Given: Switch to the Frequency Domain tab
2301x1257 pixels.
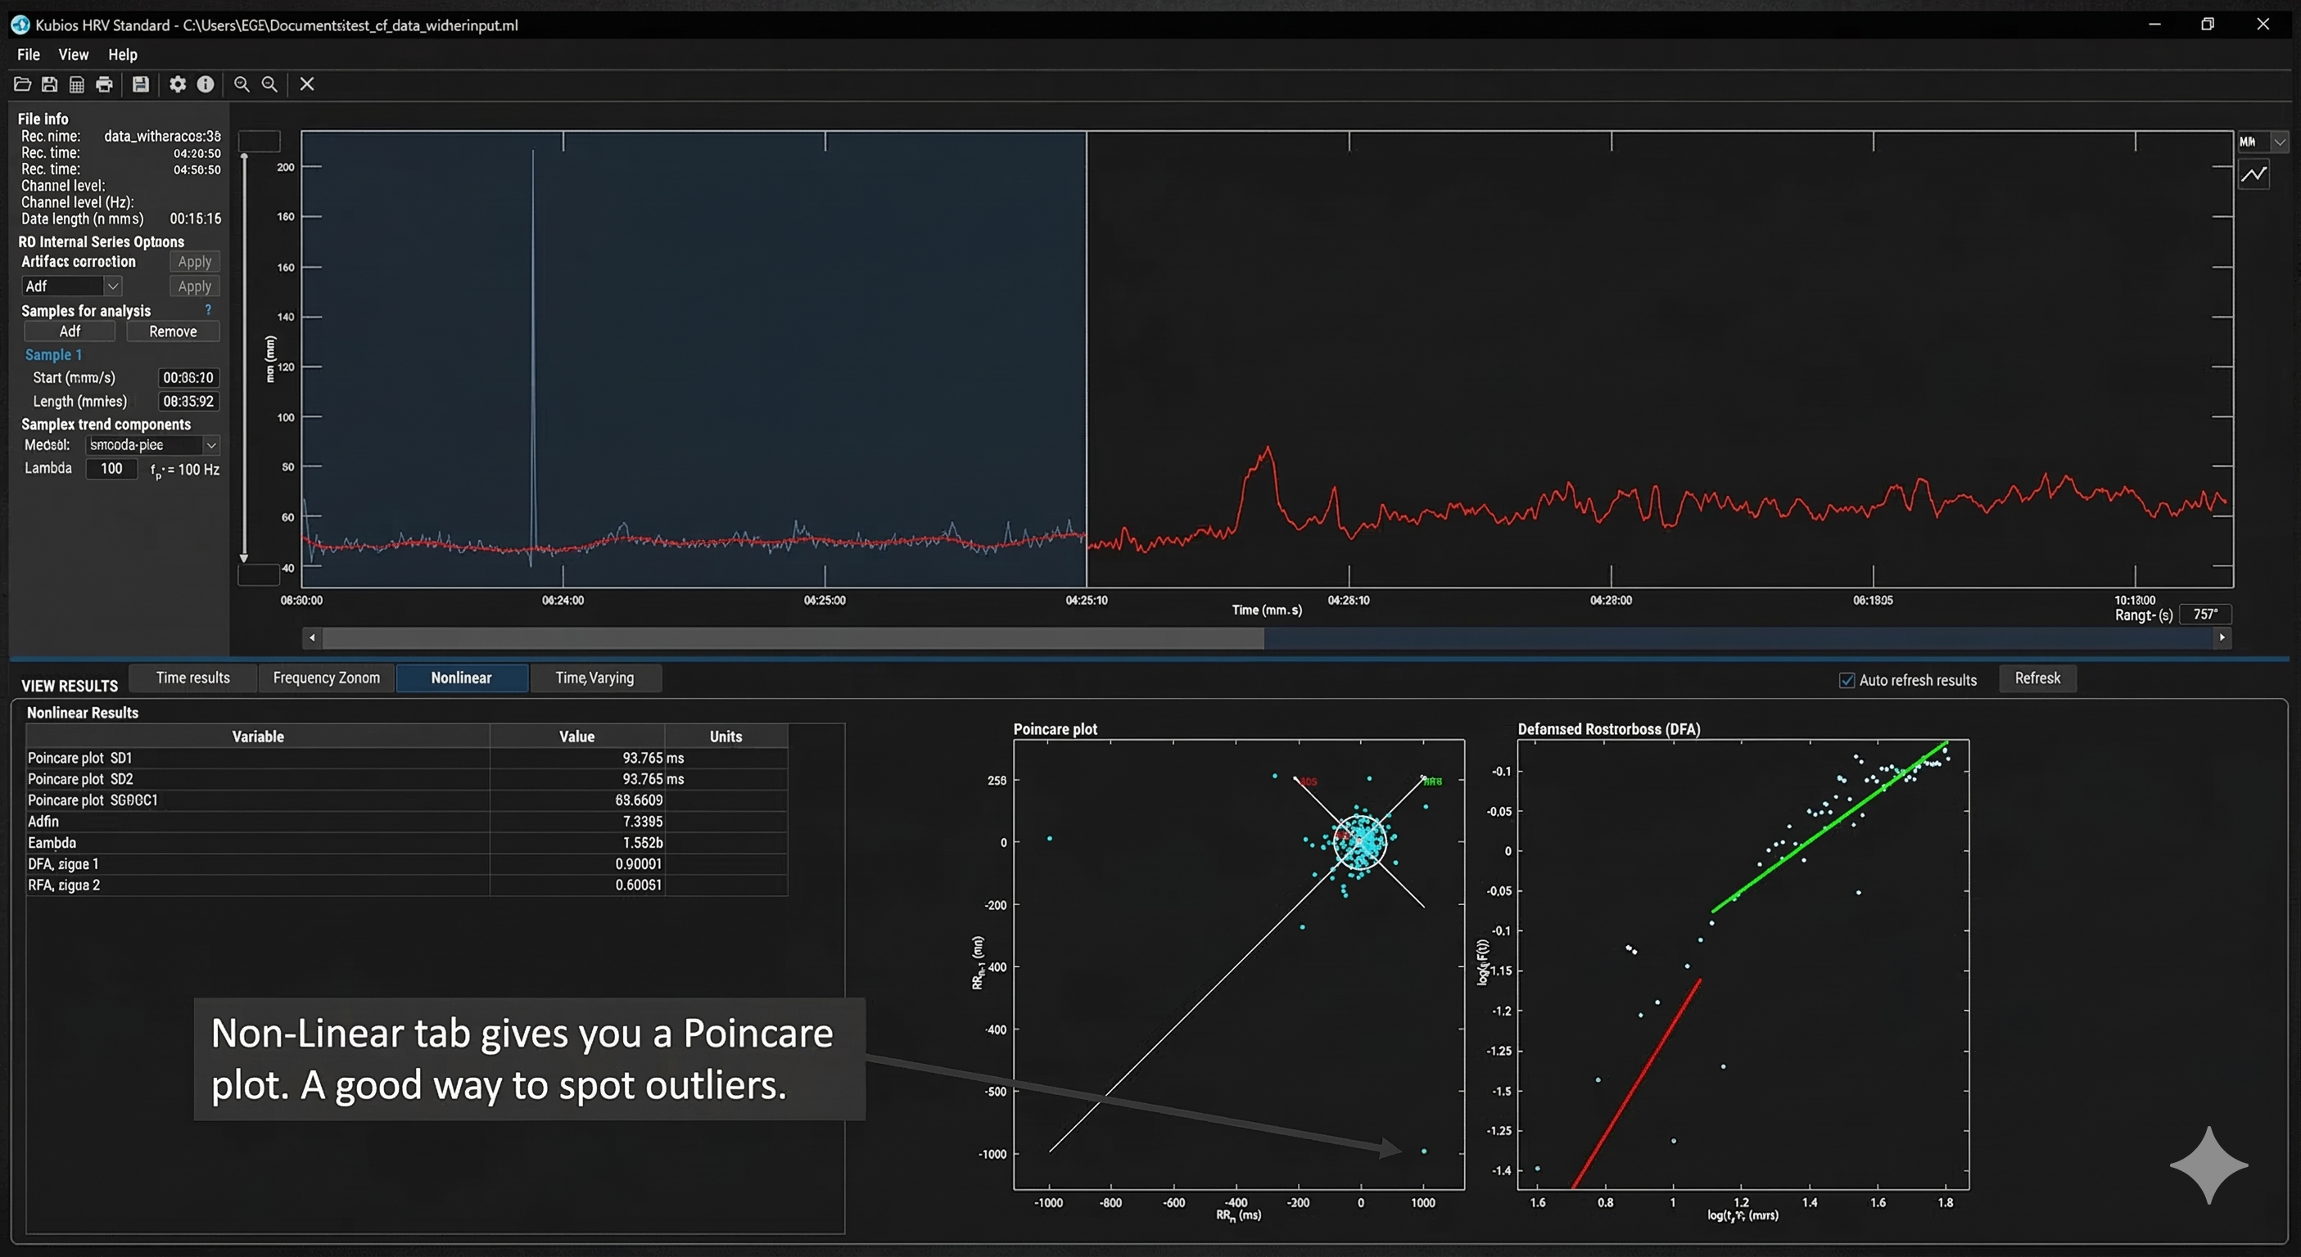Looking at the screenshot, I should click(x=326, y=678).
